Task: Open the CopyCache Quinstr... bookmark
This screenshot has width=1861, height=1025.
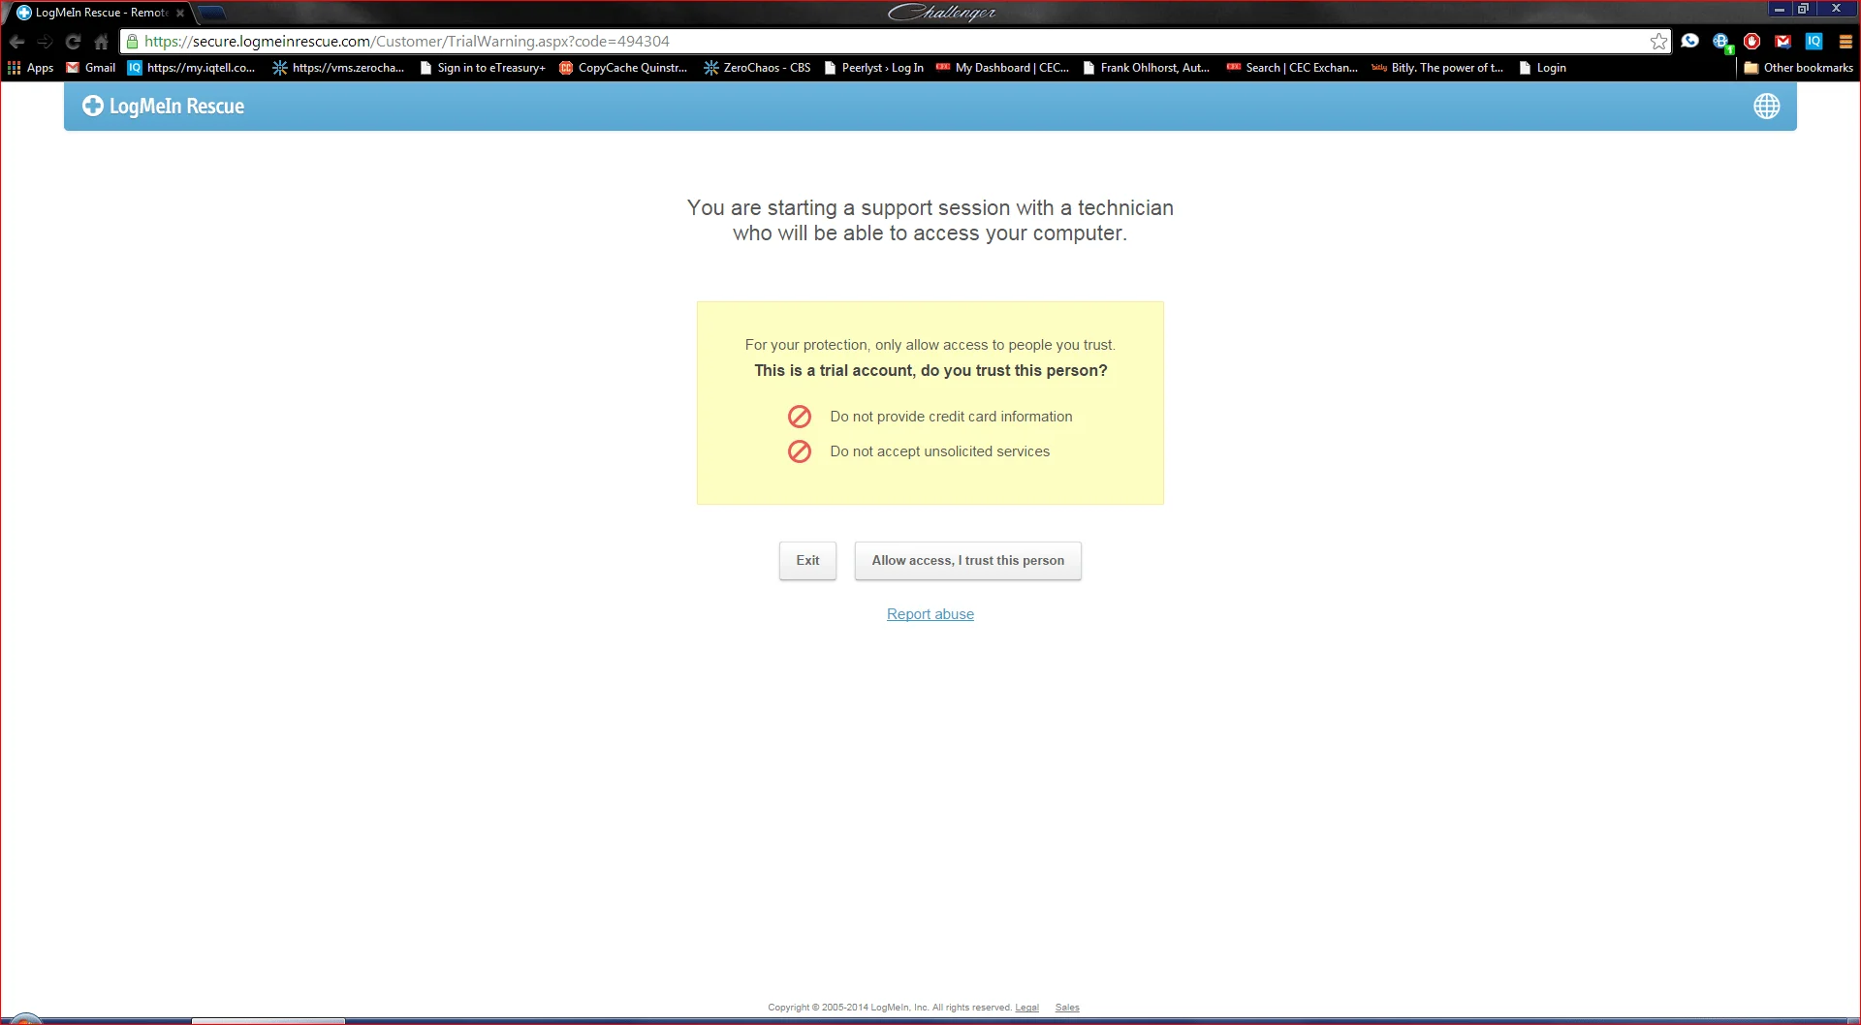Action: (623, 68)
